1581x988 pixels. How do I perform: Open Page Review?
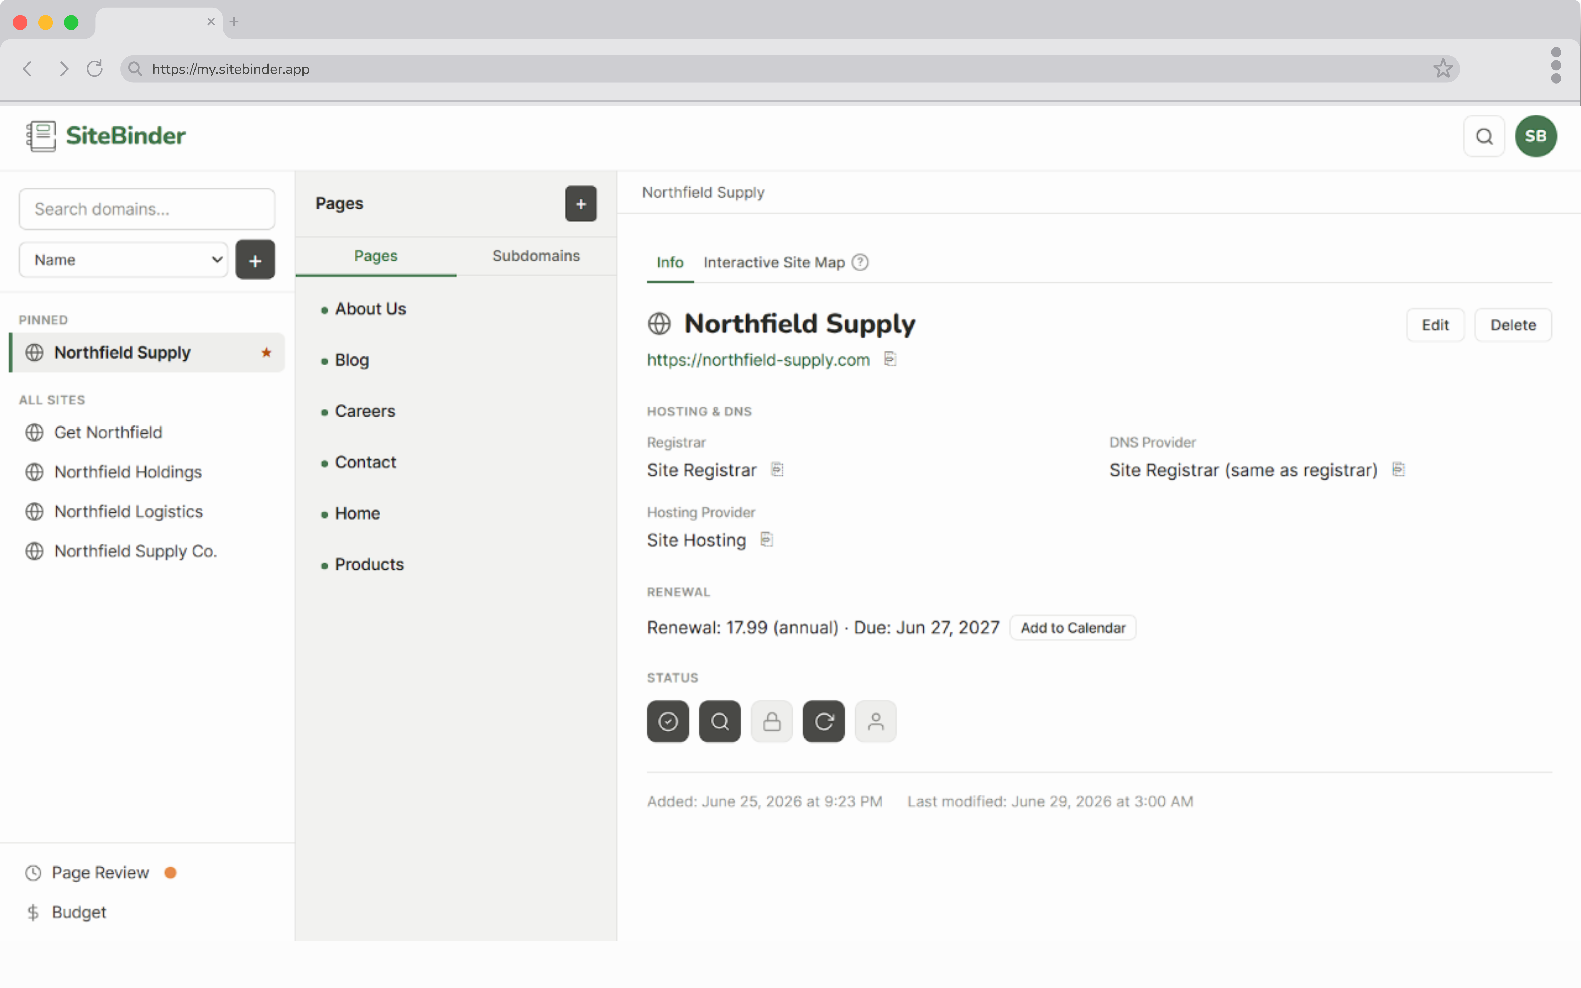[x=101, y=873]
